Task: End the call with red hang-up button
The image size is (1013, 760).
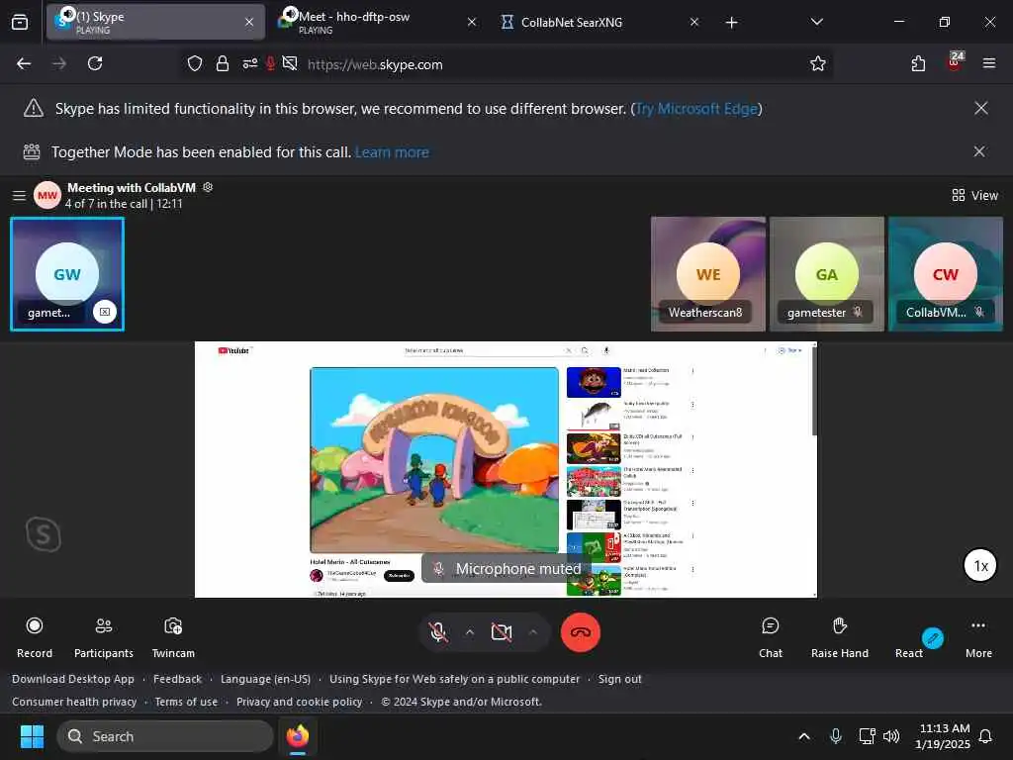Action: point(580,632)
